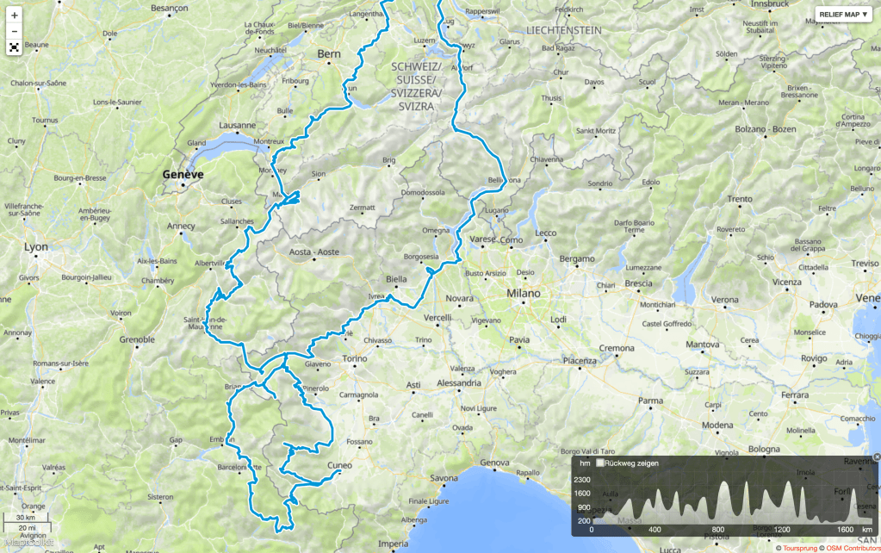Click the Genève city label
This screenshot has height=553, width=881.
coord(183,174)
